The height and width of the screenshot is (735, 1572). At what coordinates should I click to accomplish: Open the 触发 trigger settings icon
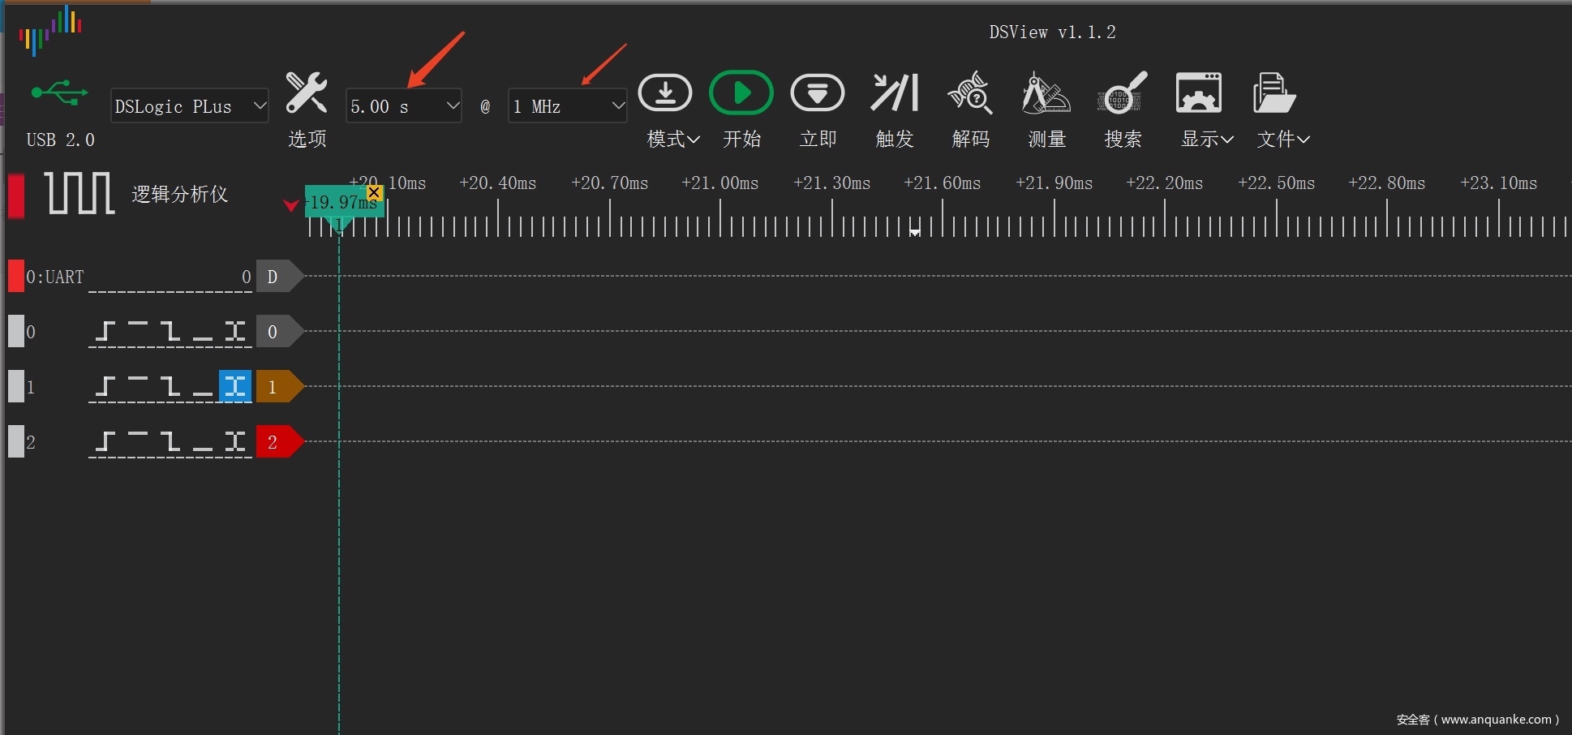click(894, 93)
